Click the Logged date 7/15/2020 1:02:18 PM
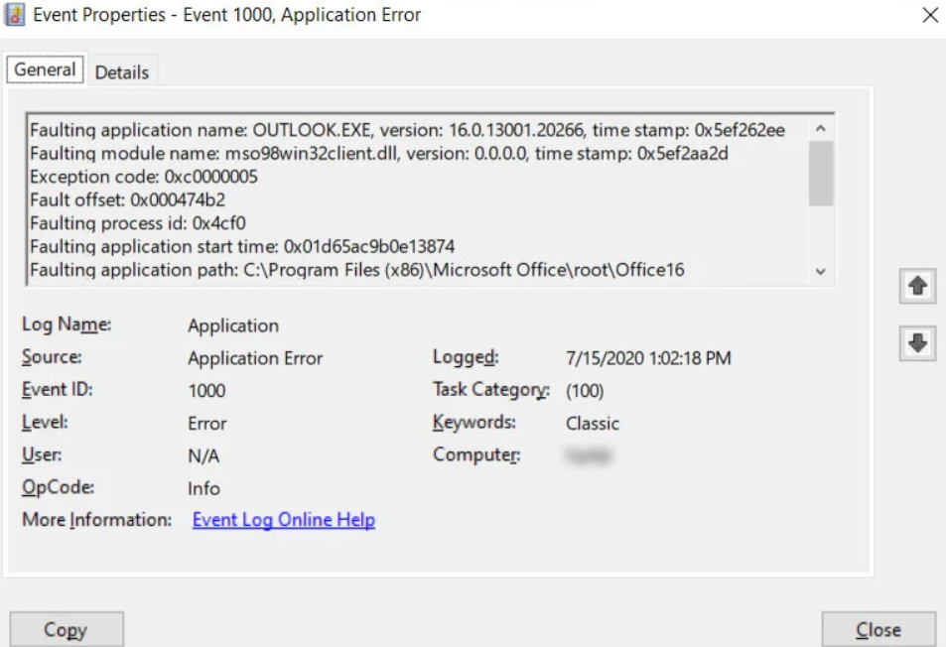 coord(648,358)
